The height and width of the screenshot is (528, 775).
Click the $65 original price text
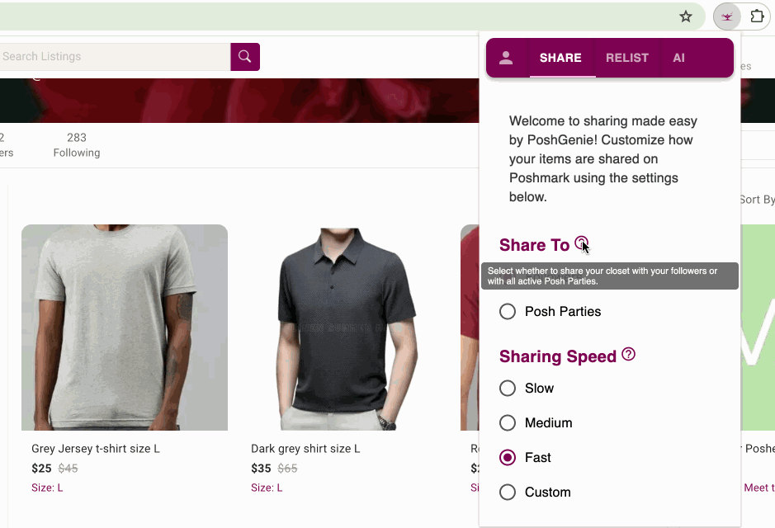pos(288,469)
